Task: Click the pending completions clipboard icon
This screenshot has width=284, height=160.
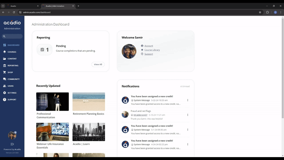Action: click(42, 49)
